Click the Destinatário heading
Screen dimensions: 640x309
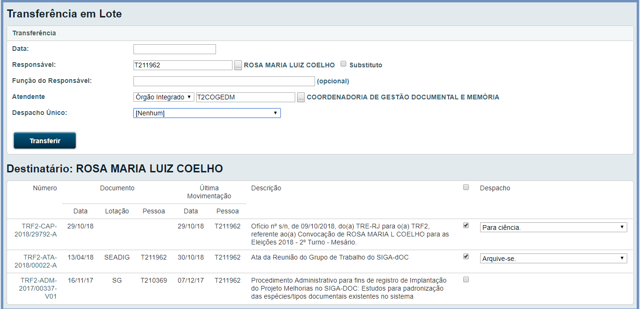[115, 169]
